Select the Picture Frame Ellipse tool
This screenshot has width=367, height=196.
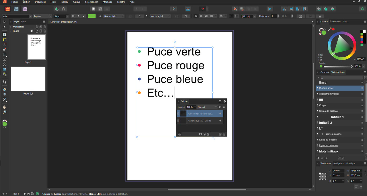pyautogui.click(x=5, y=64)
